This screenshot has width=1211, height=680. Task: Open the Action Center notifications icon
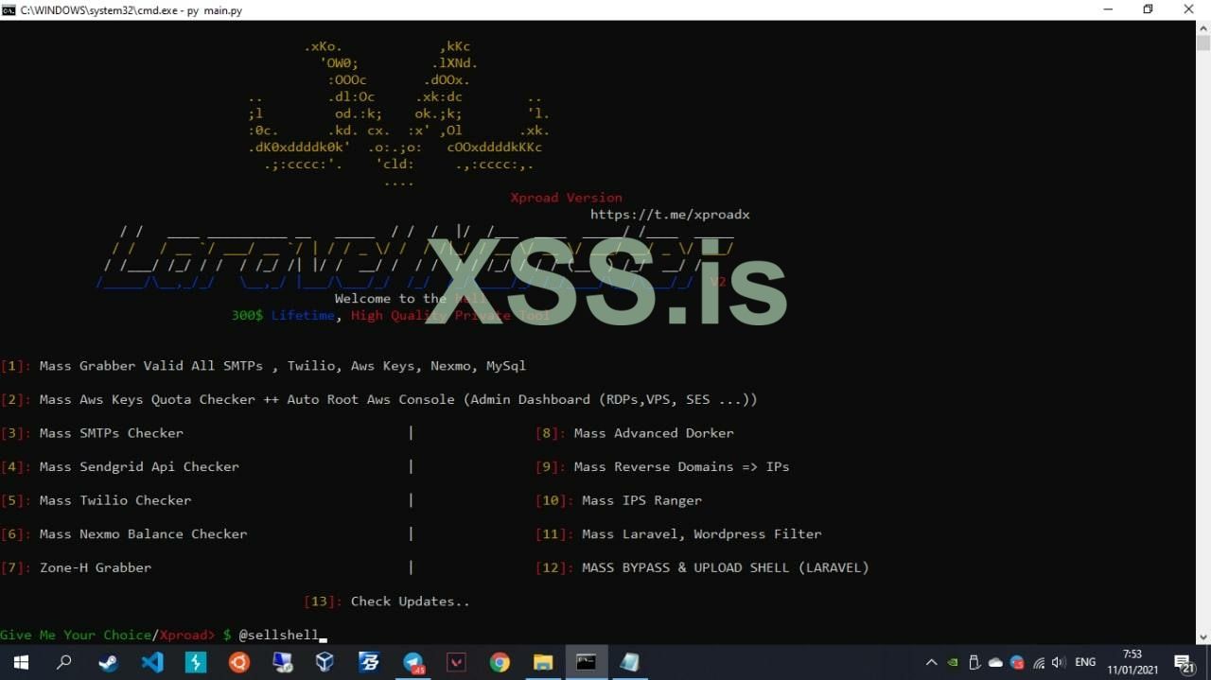click(x=1184, y=662)
